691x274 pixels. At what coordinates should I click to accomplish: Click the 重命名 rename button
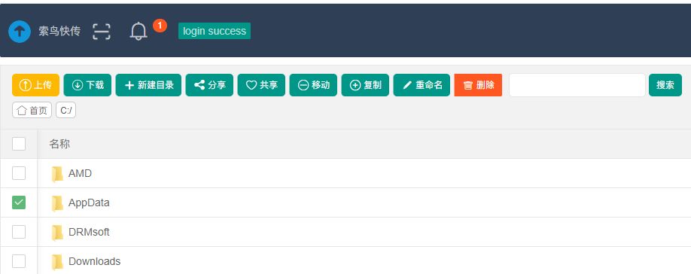[x=422, y=85]
